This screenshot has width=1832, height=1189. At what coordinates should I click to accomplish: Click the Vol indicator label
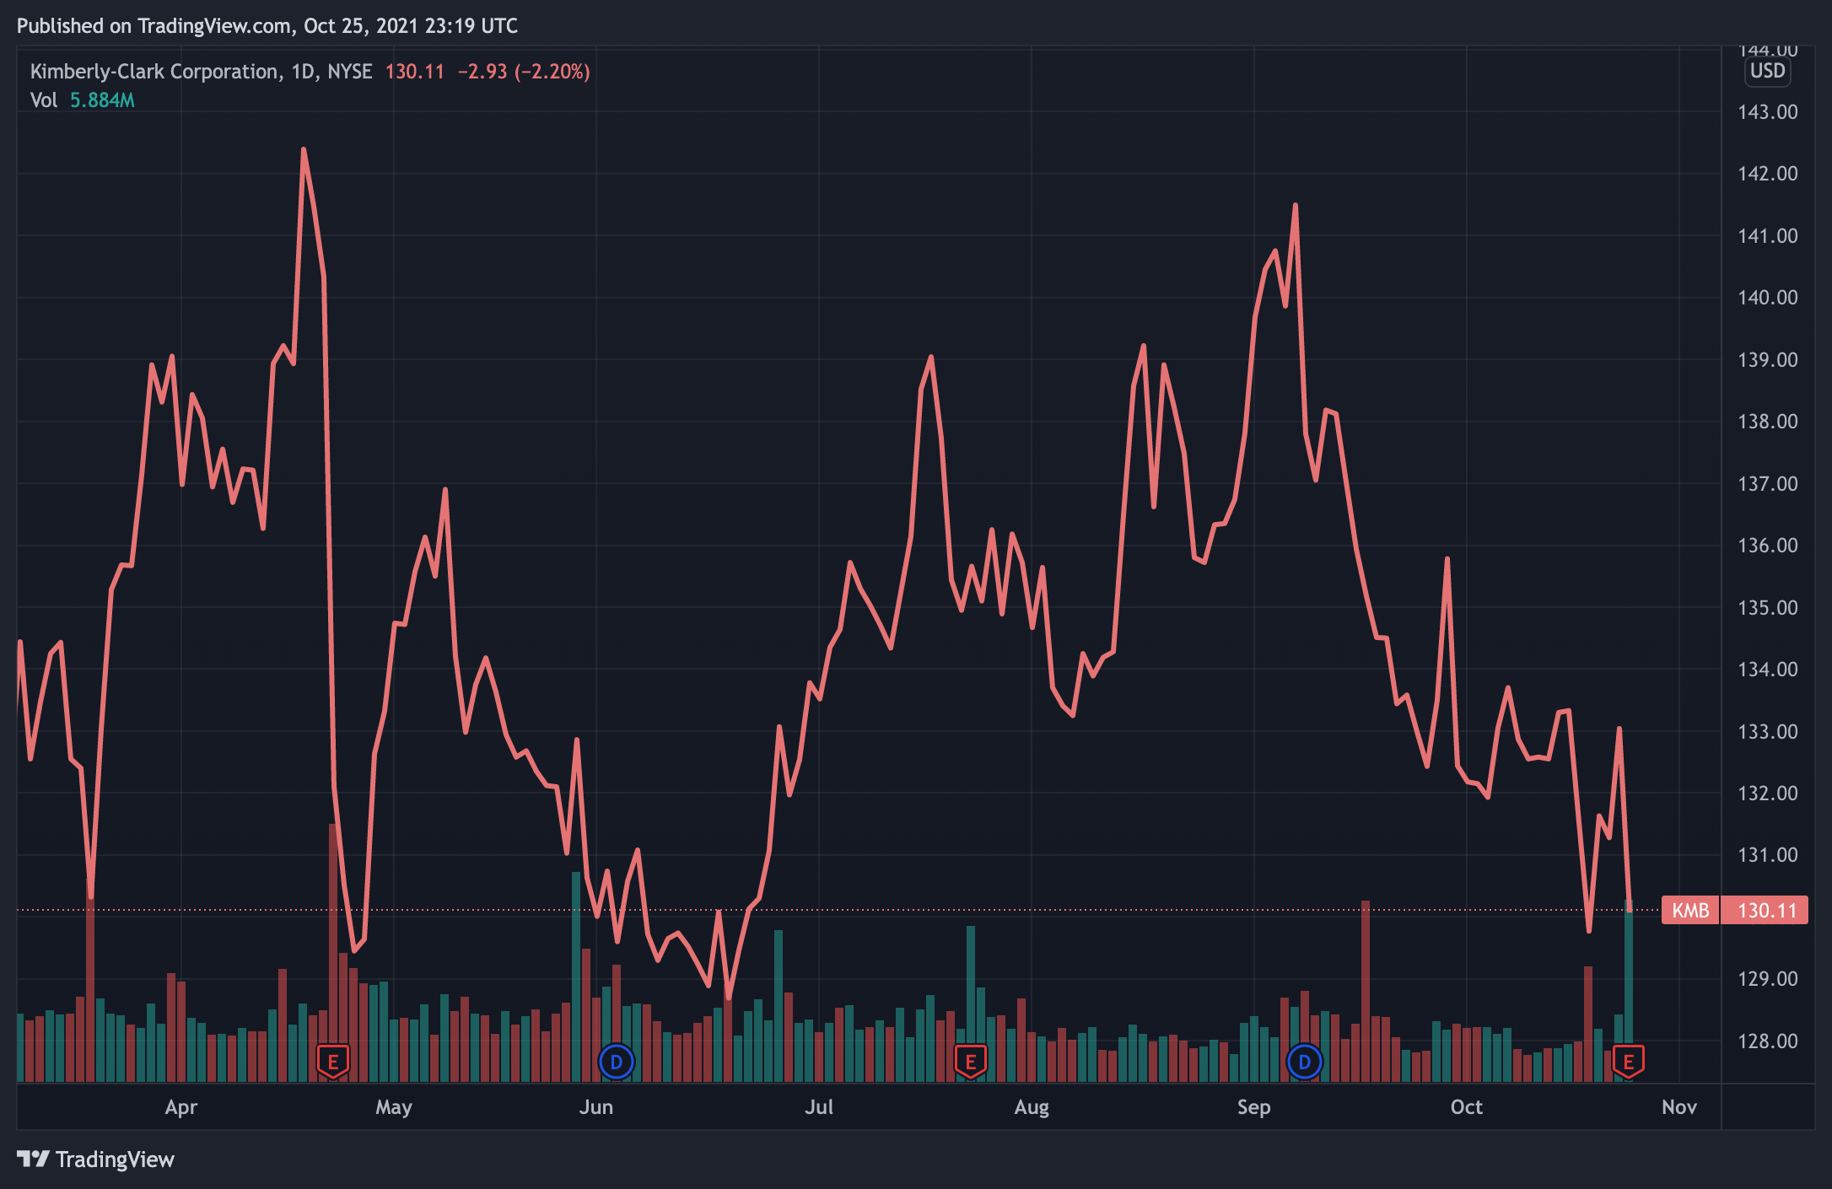click(x=43, y=100)
